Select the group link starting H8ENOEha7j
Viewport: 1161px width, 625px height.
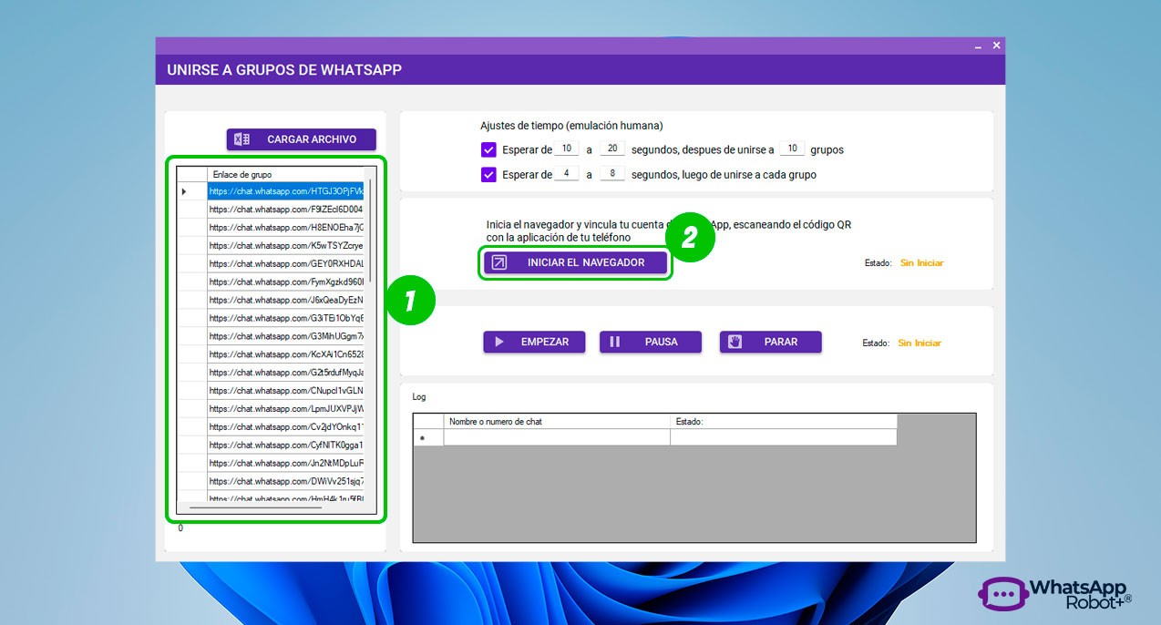point(285,228)
